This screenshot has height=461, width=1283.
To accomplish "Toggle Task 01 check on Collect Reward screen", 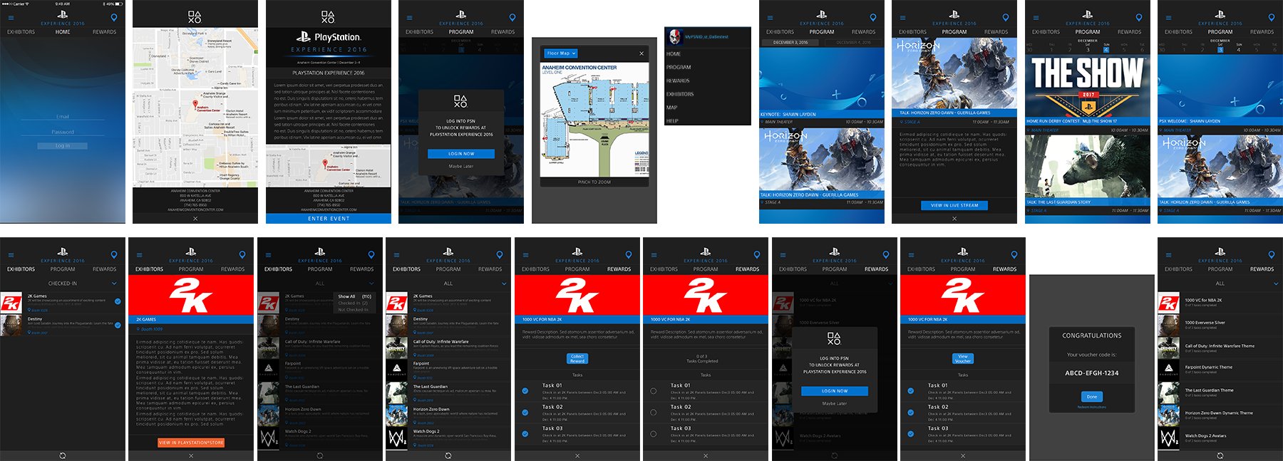I will click(525, 390).
